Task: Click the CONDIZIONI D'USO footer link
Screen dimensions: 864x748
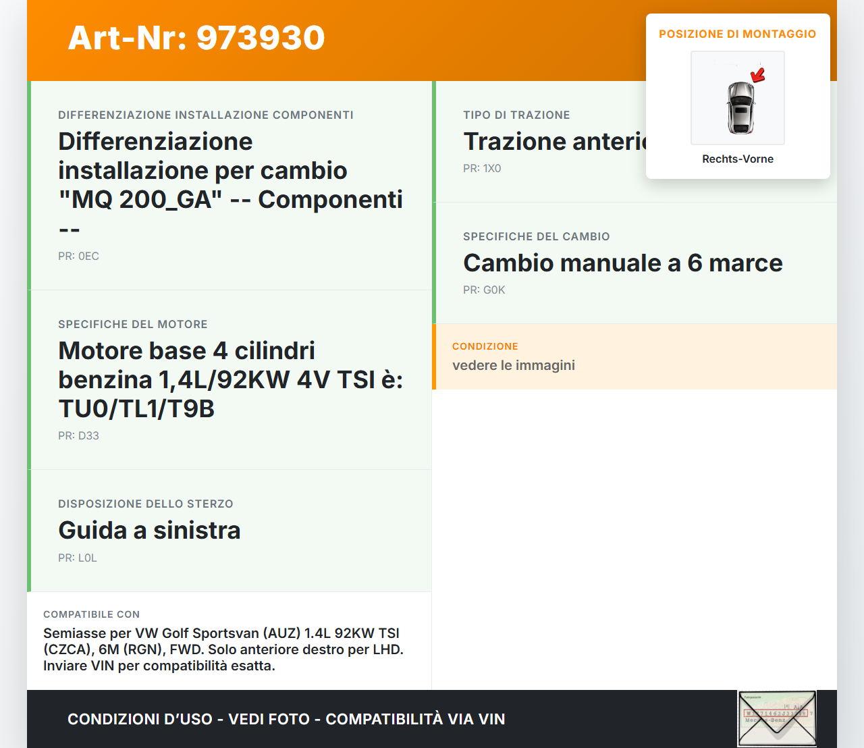Action: coord(286,719)
